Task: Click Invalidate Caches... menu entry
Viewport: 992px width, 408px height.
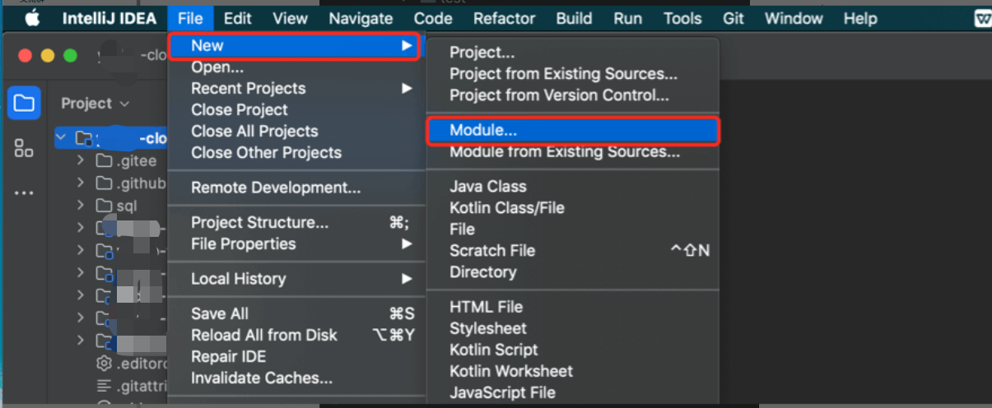Action: [x=262, y=378]
